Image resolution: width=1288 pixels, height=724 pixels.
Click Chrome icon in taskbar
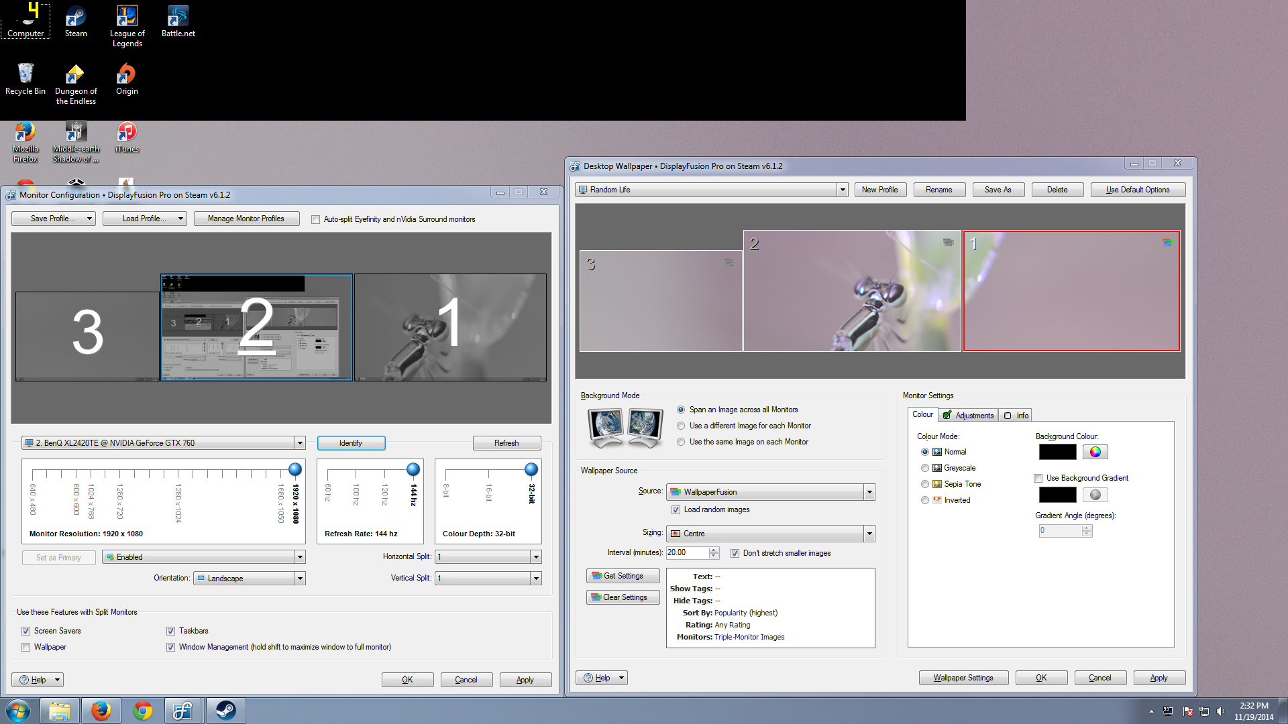pos(143,711)
